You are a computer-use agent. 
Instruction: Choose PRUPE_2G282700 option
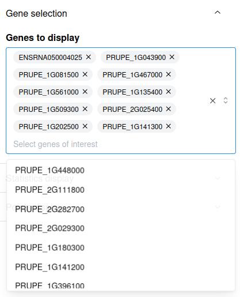point(121,209)
